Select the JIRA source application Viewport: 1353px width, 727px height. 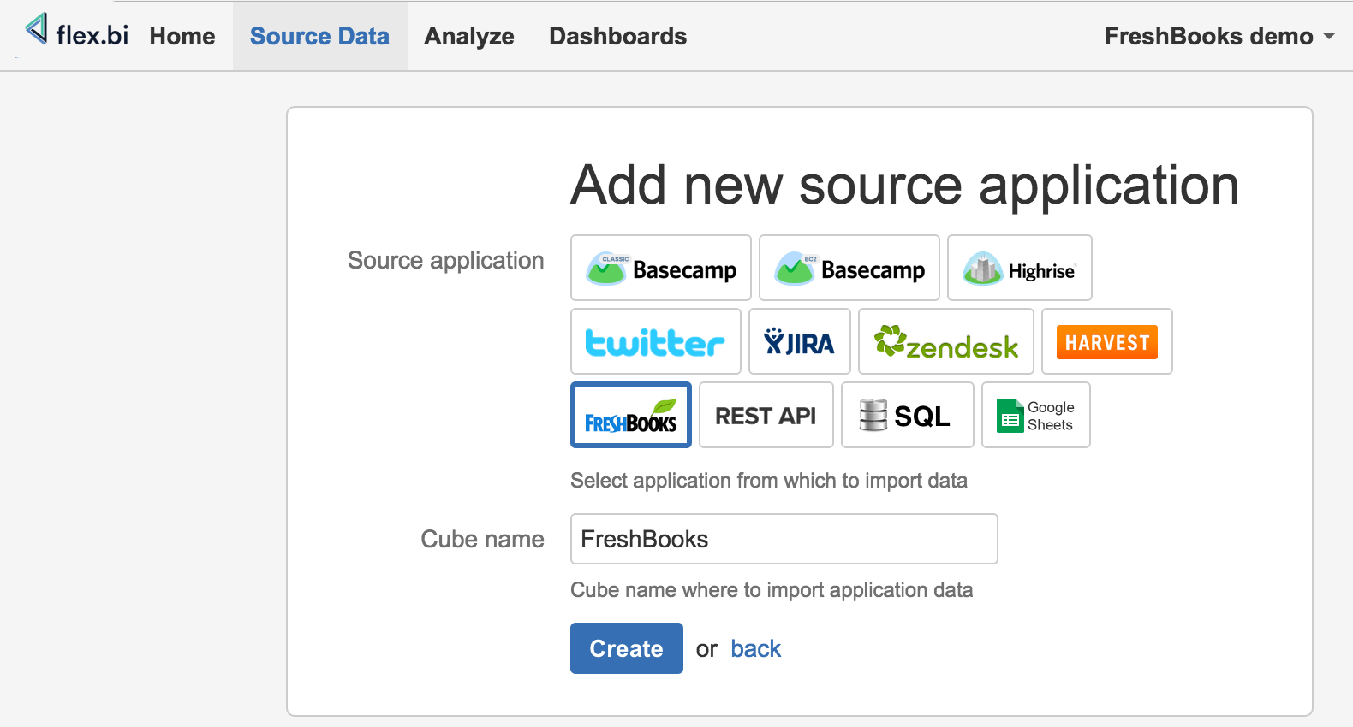[799, 342]
